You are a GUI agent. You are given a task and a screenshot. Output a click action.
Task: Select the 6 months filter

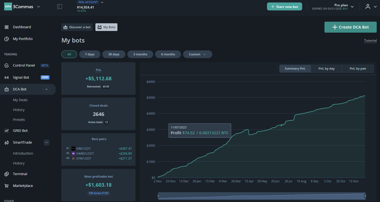pyautogui.click(x=168, y=54)
